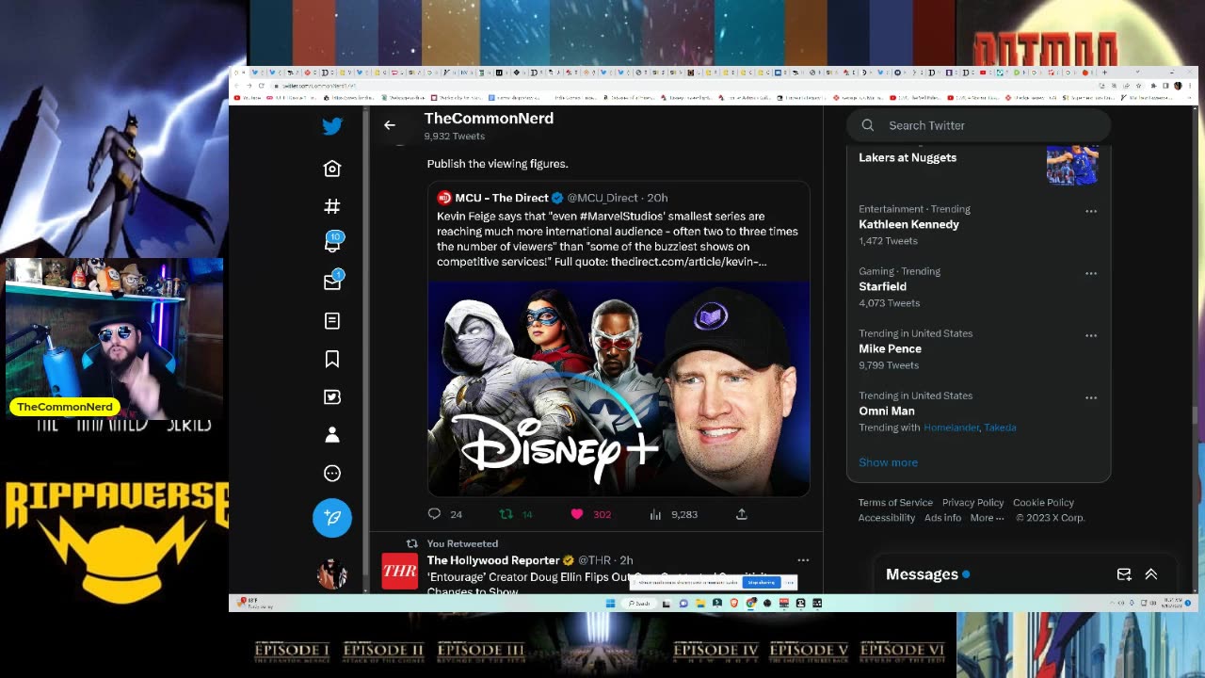
Task: Open Accessibility footer link
Action: 887,518
